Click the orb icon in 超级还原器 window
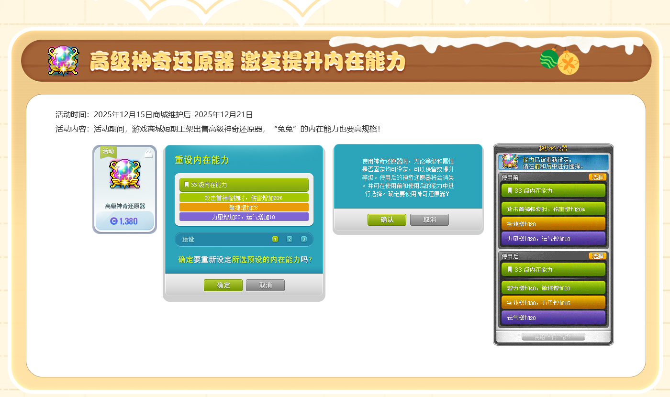Screen dimensions: 670x397 point(510,162)
